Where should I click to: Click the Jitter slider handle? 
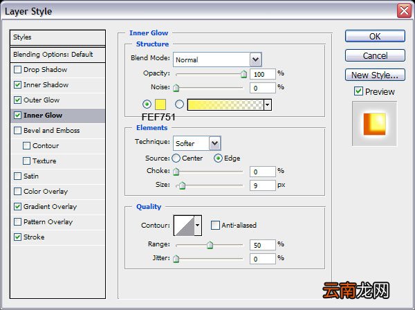[176, 259]
